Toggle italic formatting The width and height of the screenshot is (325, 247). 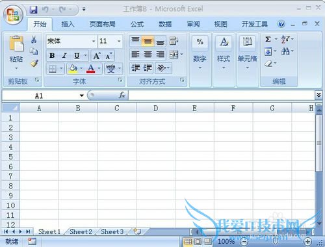click(64, 56)
